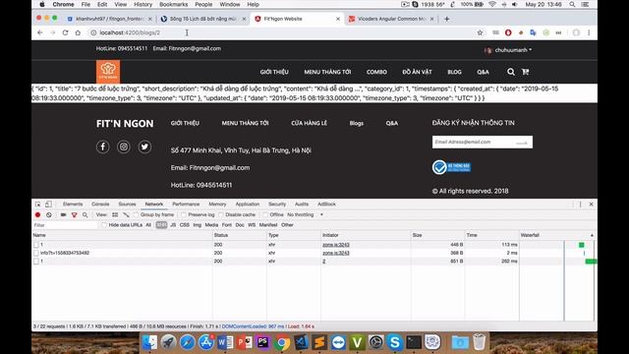Switch to the Elements tab in DevTools
Image resolution: width=629 pixels, height=354 pixels.
tap(73, 204)
